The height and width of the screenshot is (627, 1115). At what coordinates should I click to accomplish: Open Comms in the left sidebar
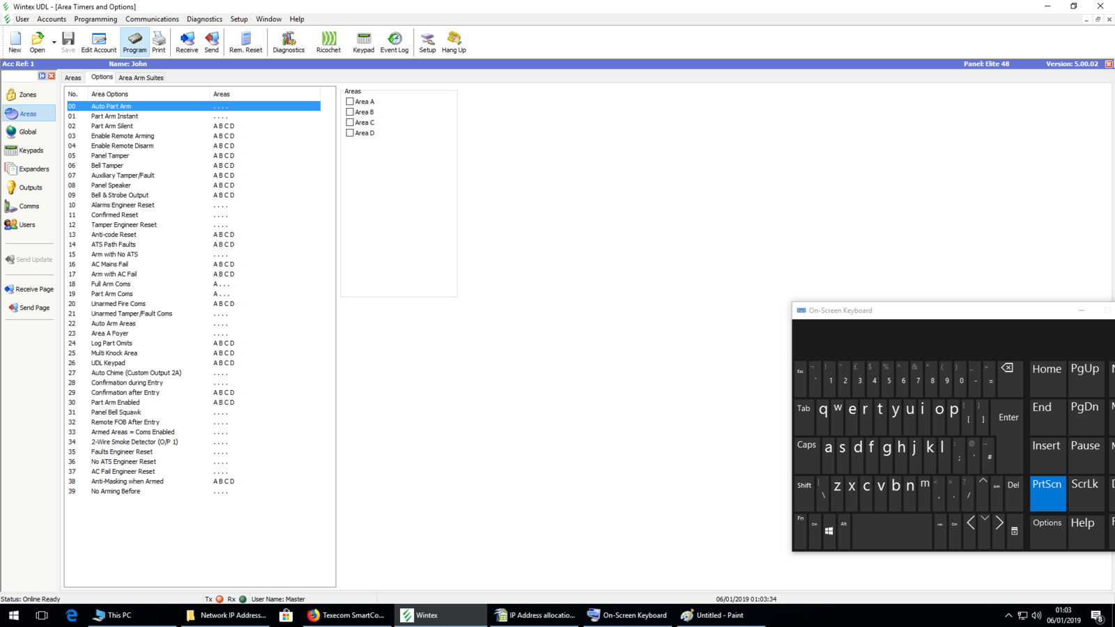[x=29, y=206]
